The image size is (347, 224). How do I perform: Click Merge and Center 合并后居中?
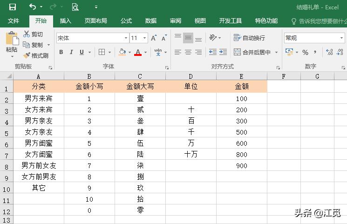pyautogui.click(x=252, y=52)
